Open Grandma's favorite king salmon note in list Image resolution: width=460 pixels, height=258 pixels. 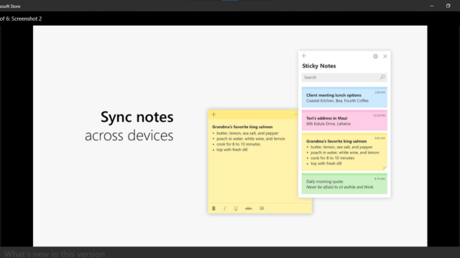tap(344, 152)
